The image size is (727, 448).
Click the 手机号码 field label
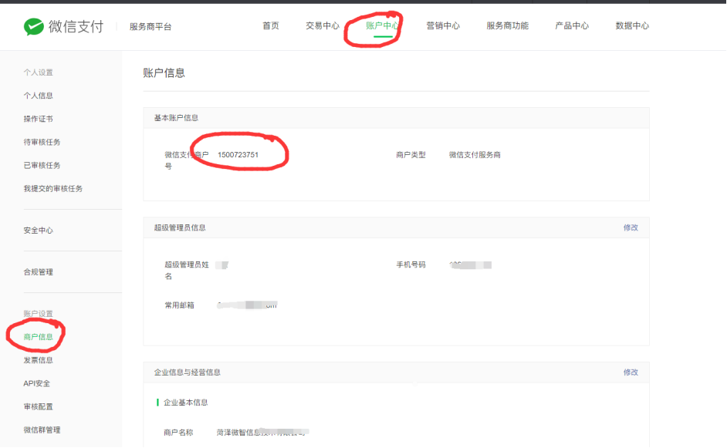(x=411, y=264)
